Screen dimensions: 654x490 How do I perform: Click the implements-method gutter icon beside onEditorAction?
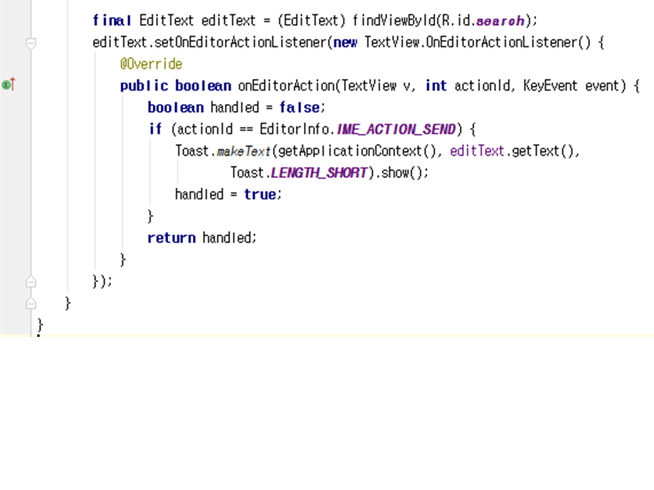click(8, 85)
